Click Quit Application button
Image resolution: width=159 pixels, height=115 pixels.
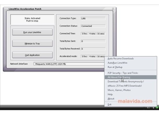32,55
